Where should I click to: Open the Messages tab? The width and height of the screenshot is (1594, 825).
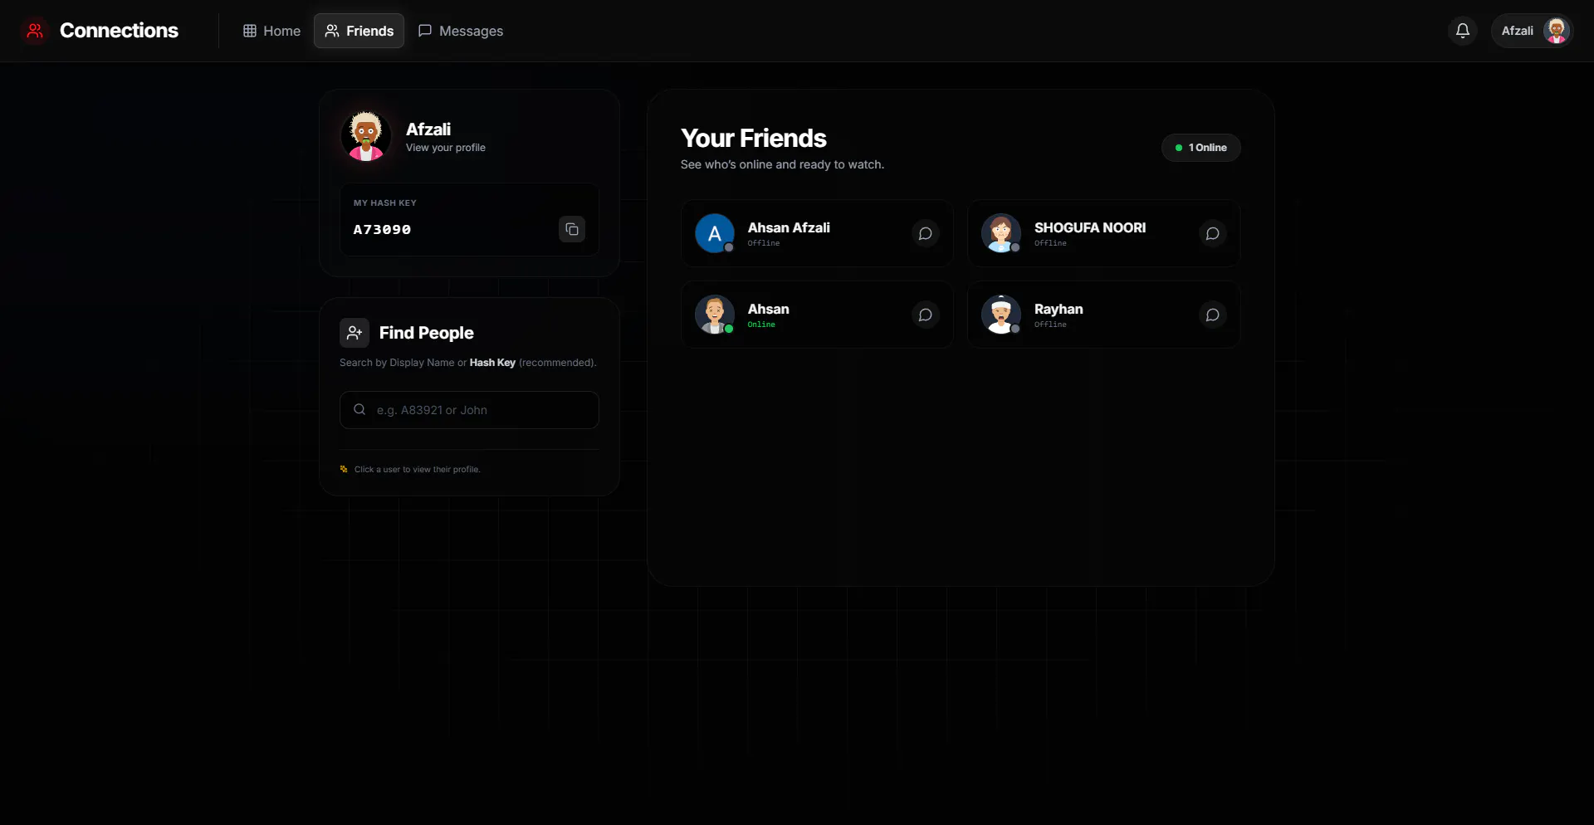click(461, 31)
